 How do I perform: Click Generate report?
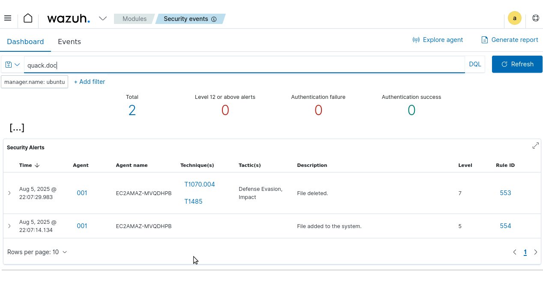coord(510,40)
